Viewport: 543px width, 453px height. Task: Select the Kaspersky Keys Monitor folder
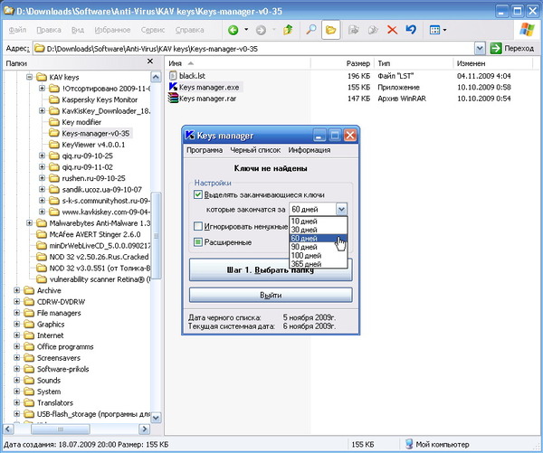pyautogui.click(x=100, y=99)
